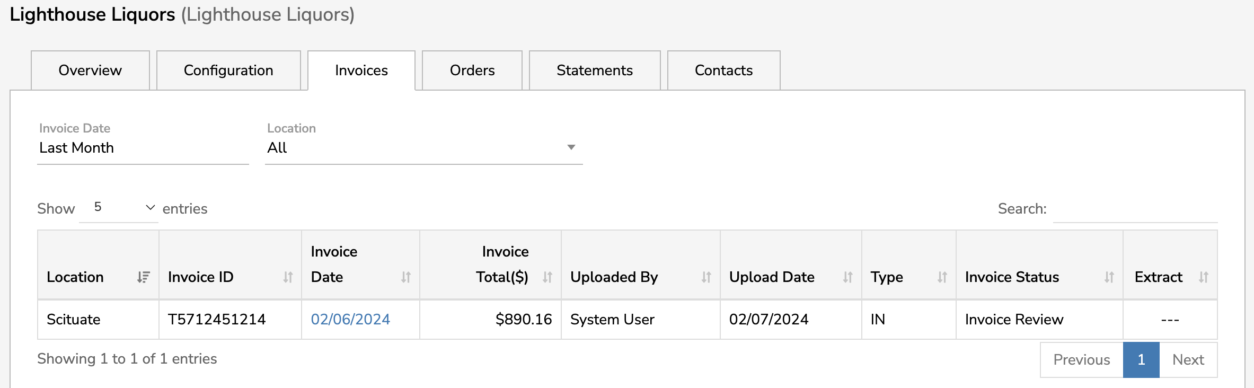Open invoice dated 02/06/2024 link
The width and height of the screenshot is (1254, 388).
pos(350,320)
